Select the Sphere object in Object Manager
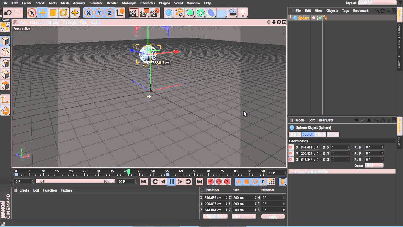The image size is (403, 227). point(304,18)
